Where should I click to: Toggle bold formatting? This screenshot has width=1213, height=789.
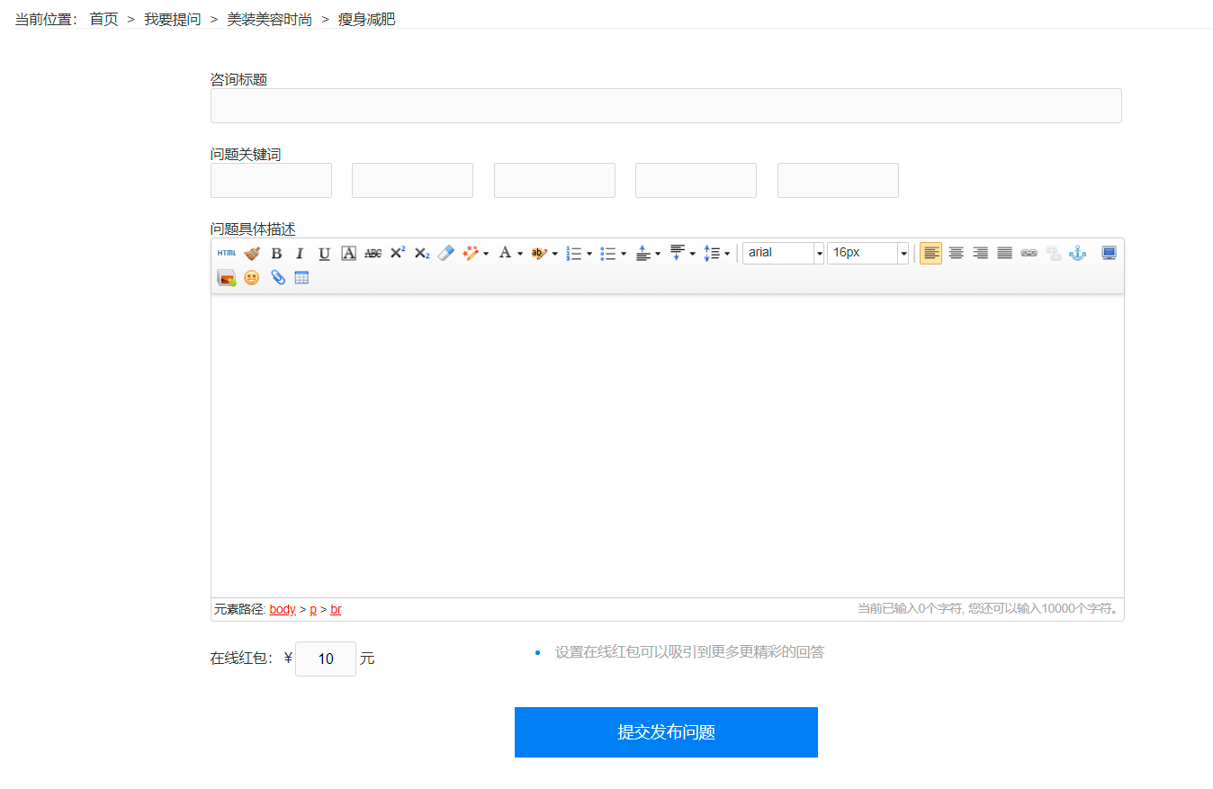(276, 253)
